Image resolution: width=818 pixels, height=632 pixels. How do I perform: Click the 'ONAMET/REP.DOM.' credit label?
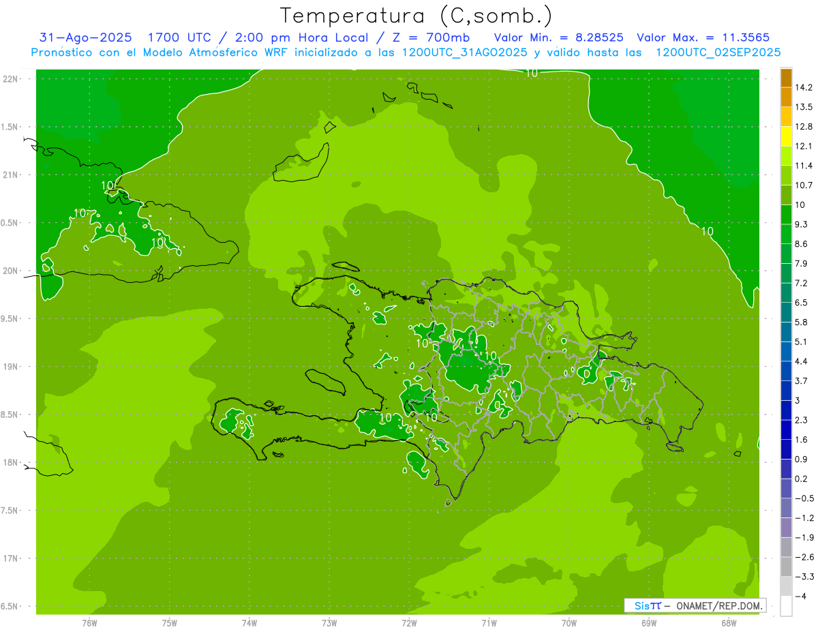coord(719,605)
